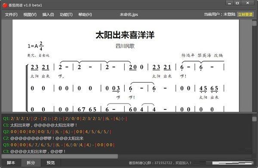
Task: Close the 番茄简谱 window
Action: pyautogui.click(x=248, y=3)
